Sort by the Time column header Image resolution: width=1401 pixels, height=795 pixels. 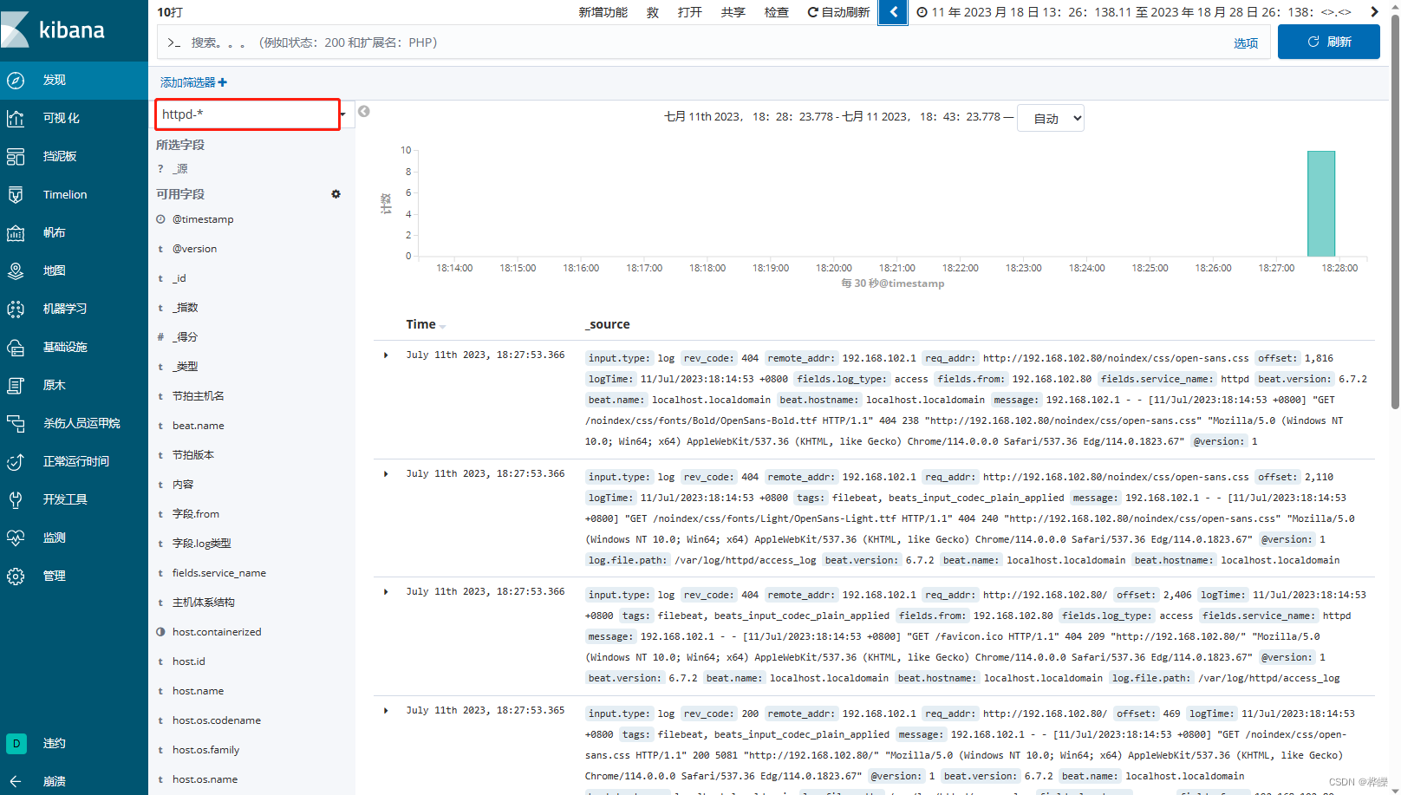coord(426,324)
